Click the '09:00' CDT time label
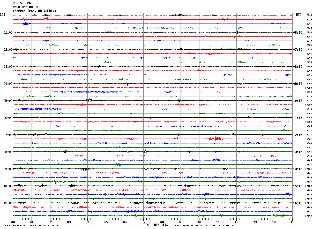 [x=8, y=169]
